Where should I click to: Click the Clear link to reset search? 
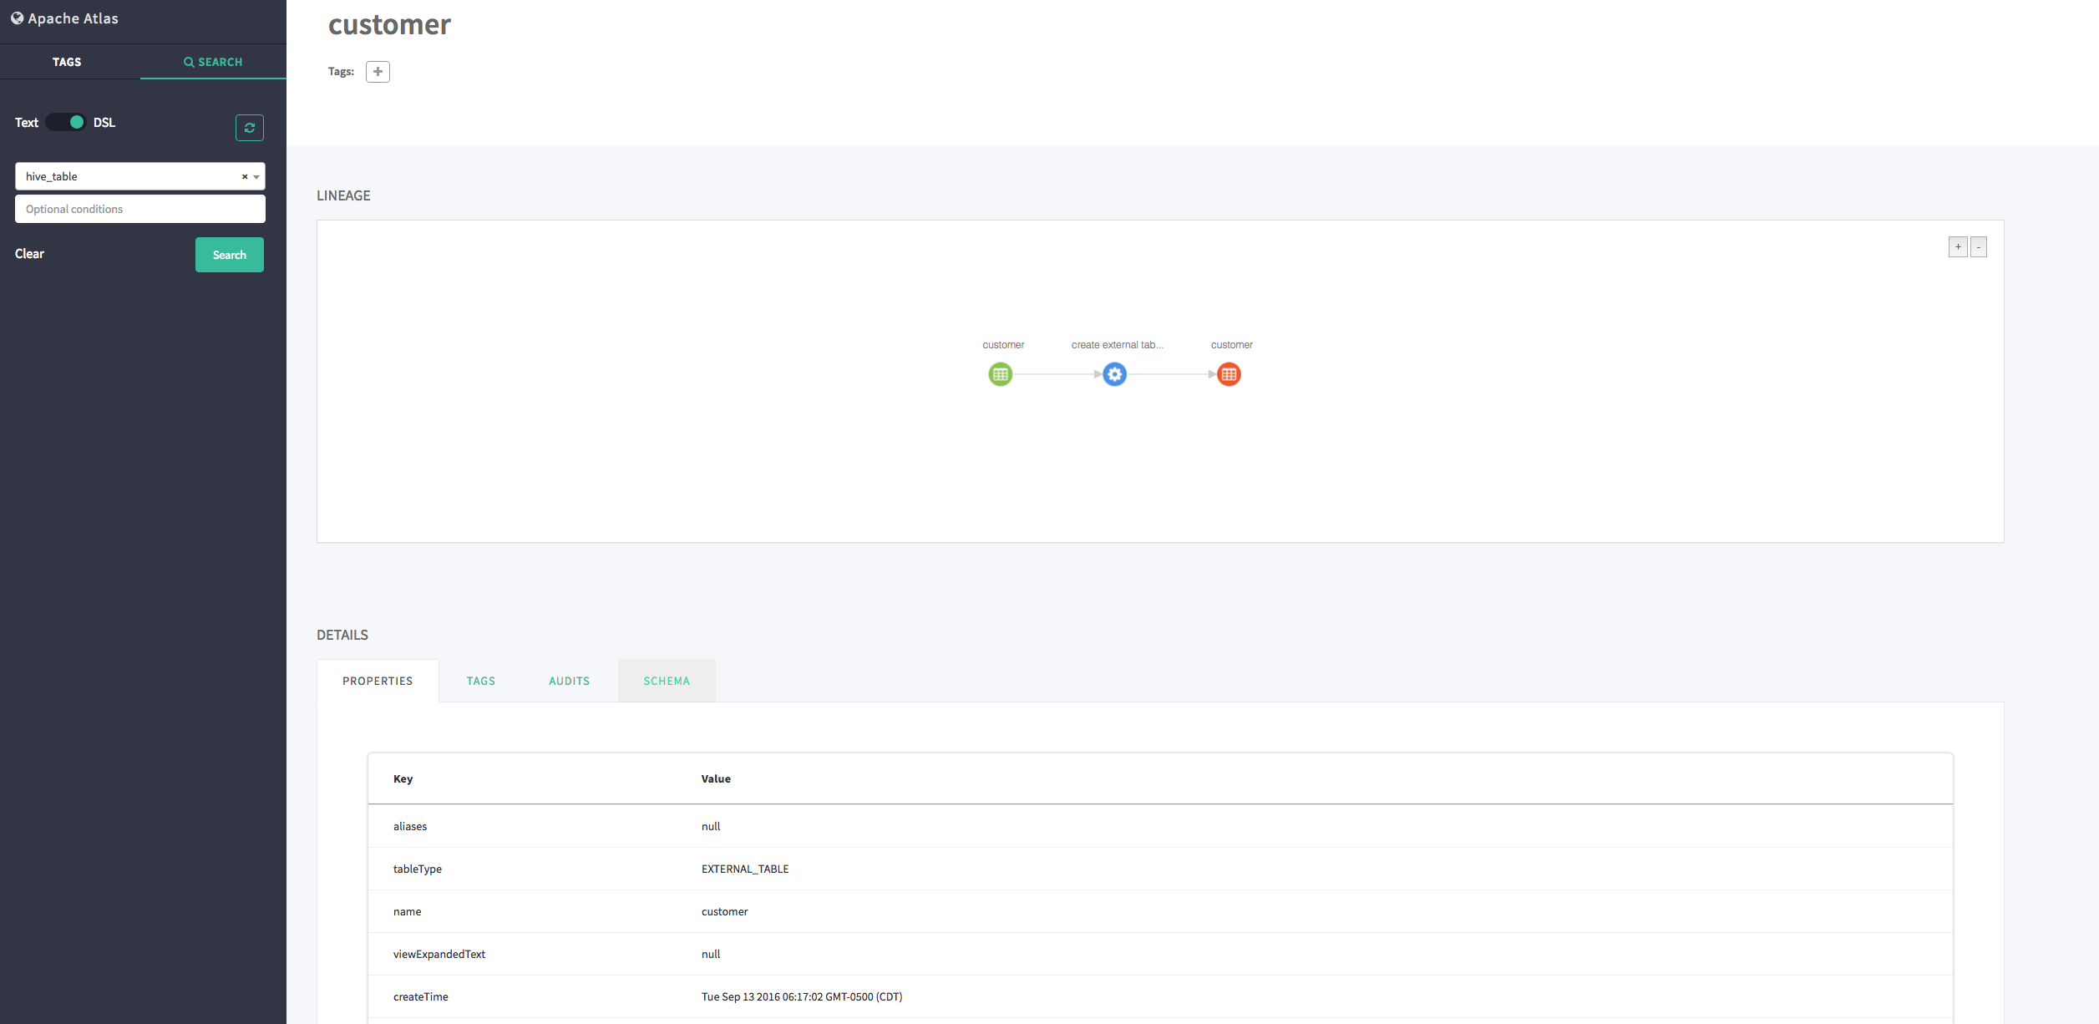pos(29,253)
